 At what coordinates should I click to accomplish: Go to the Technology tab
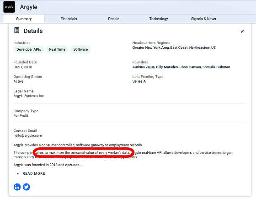coord(159,19)
